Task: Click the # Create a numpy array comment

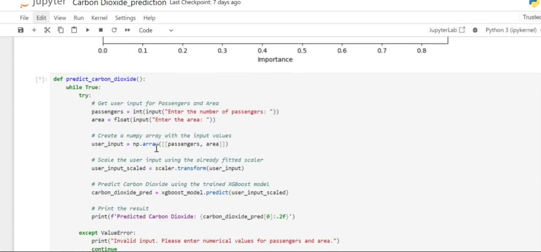Action: pos(161,136)
